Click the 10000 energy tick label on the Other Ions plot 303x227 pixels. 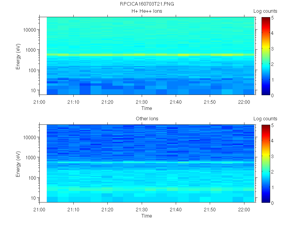point(30,137)
